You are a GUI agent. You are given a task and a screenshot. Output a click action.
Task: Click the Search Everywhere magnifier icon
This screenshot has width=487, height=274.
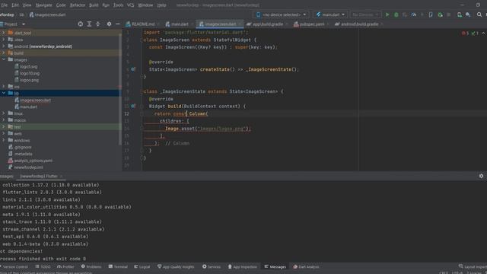(x=479, y=14)
